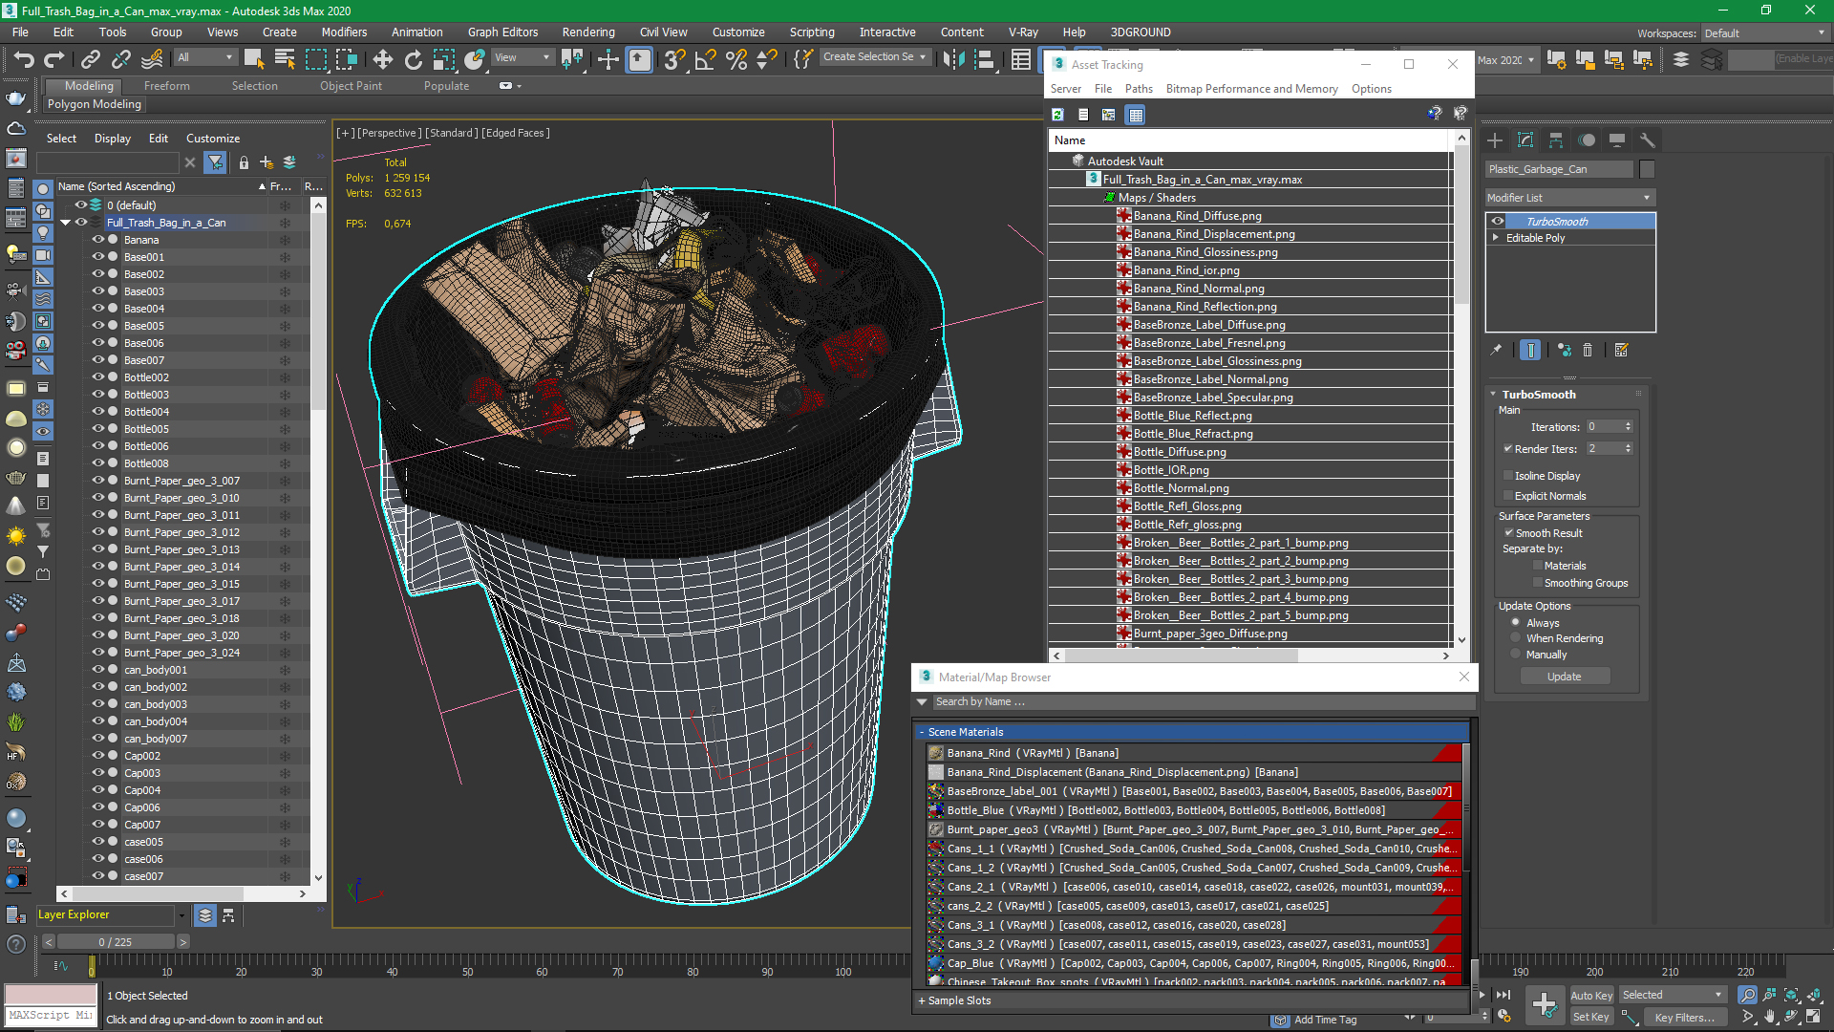Click the object color swatch
The width and height of the screenshot is (1834, 1032).
click(x=1647, y=169)
